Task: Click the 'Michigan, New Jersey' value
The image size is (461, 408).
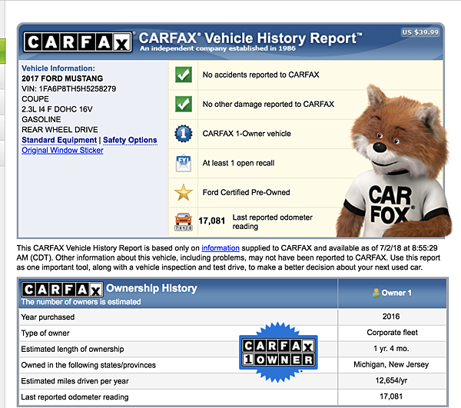Action: point(391,364)
